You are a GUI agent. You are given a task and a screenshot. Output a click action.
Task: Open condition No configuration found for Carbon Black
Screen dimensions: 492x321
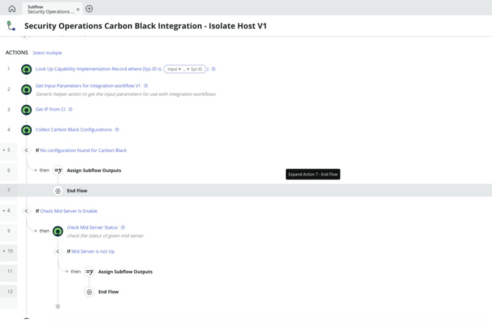[x=83, y=150]
